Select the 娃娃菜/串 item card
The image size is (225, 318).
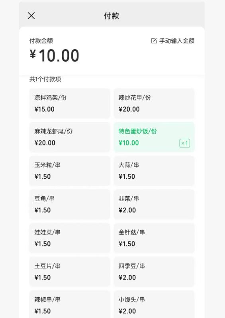click(70, 238)
